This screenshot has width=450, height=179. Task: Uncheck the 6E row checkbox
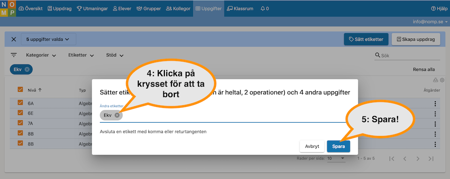20,113
